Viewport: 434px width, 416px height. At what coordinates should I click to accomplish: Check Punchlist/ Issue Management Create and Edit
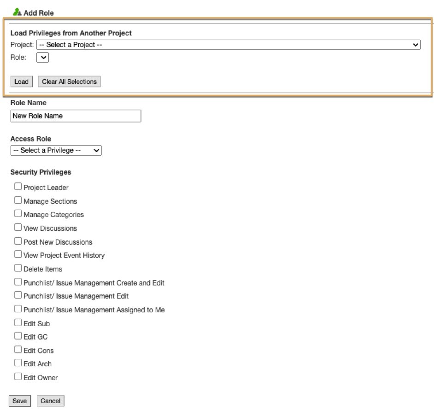[18, 282]
